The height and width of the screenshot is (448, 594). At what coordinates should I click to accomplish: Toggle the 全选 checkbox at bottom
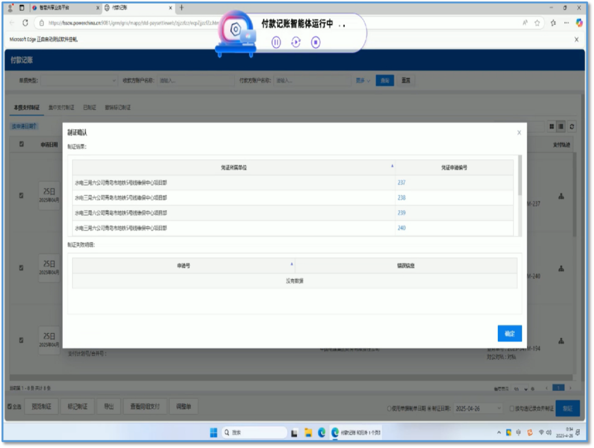tap(9, 407)
